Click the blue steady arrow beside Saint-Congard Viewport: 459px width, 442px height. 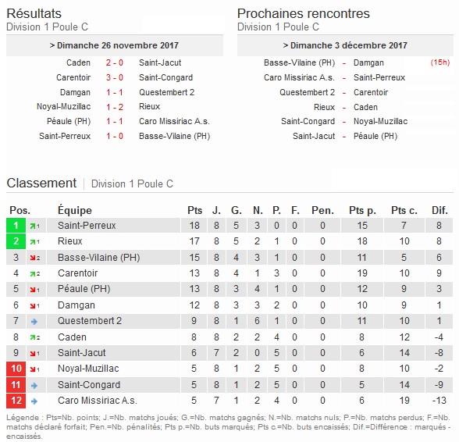(x=34, y=386)
